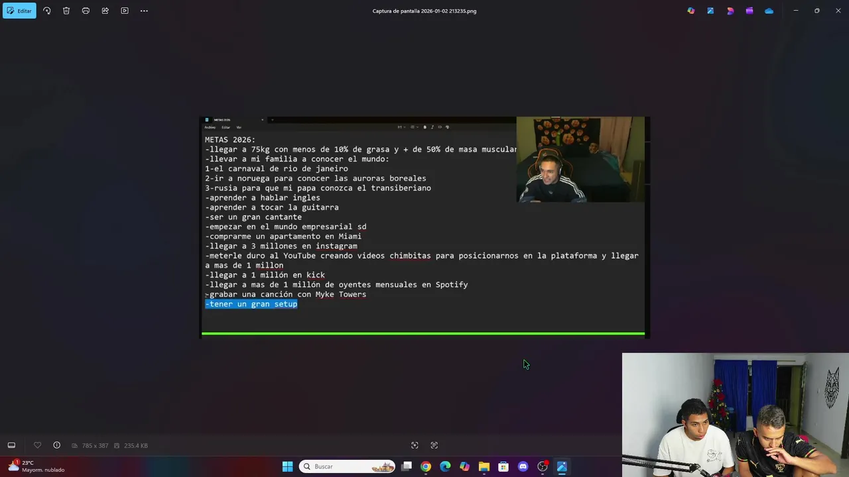Open Copilot from the top-right icon row
Viewport: 849px width, 477px height.
click(691, 11)
